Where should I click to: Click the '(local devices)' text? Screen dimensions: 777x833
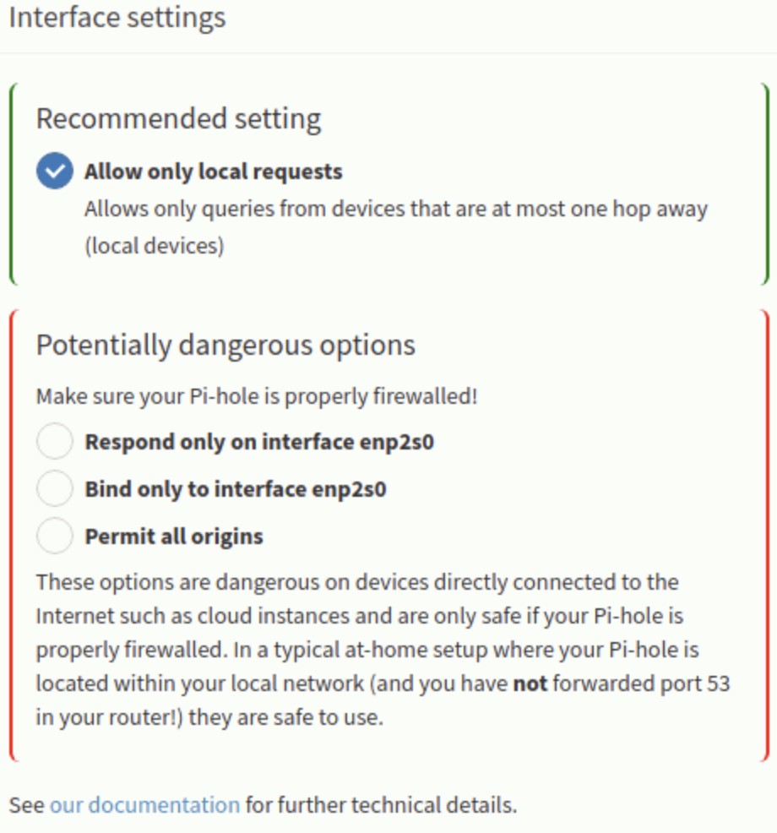click(x=155, y=246)
